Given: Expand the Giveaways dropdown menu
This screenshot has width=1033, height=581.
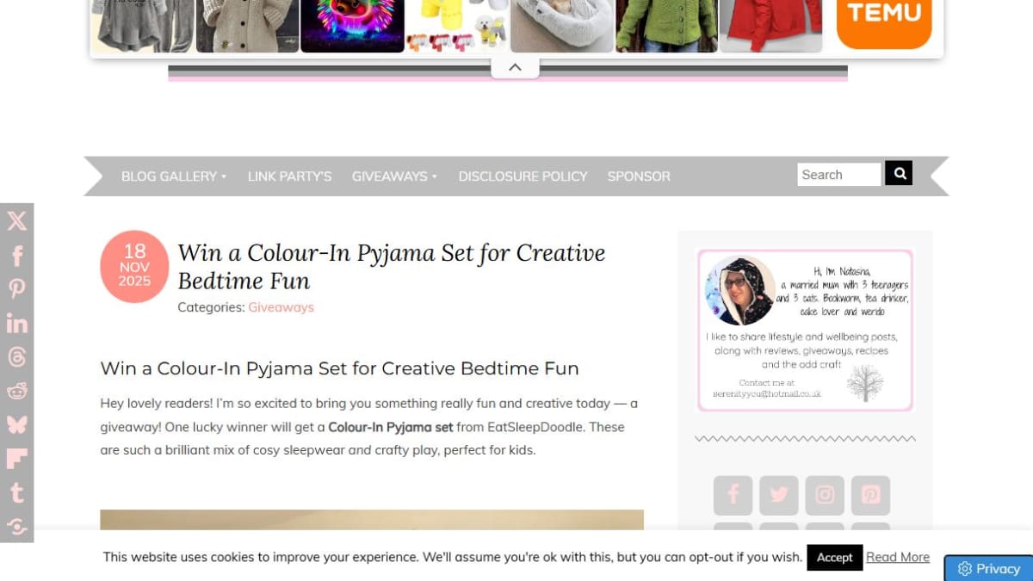Looking at the screenshot, I should click(394, 176).
